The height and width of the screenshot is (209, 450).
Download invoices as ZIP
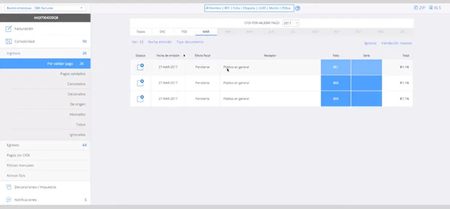(419, 8)
